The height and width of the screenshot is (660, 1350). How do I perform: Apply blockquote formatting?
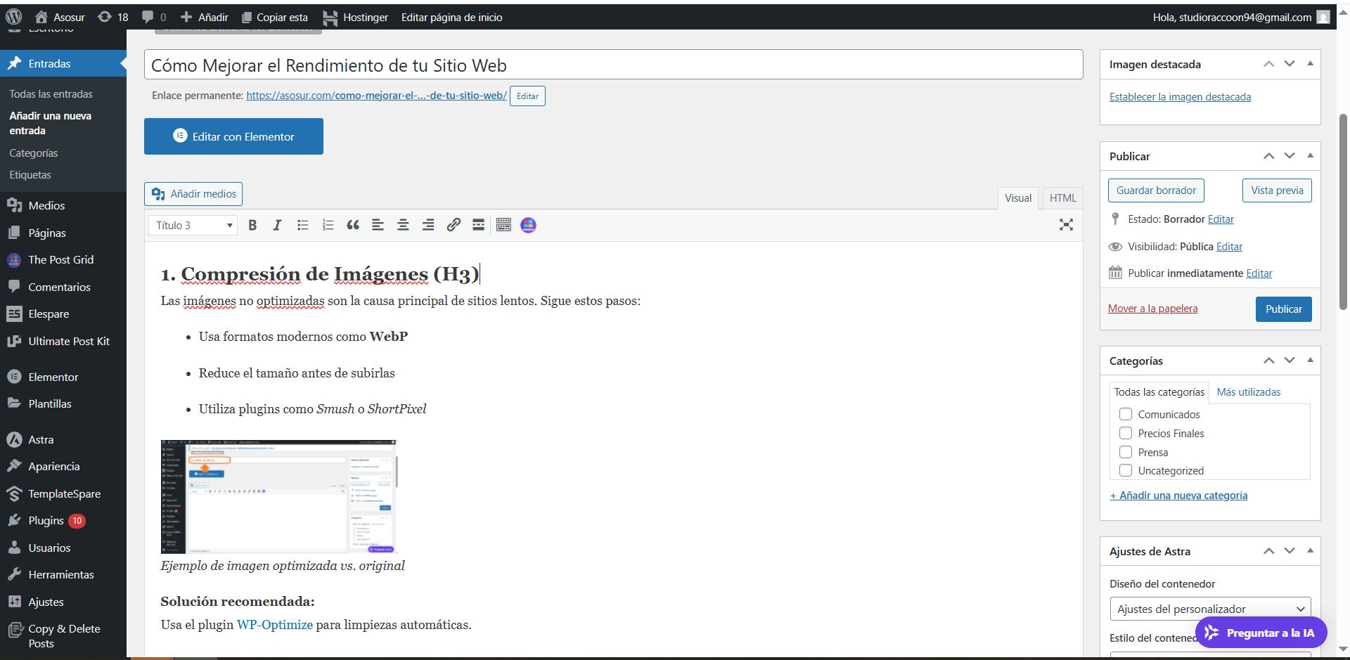click(353, 225)
